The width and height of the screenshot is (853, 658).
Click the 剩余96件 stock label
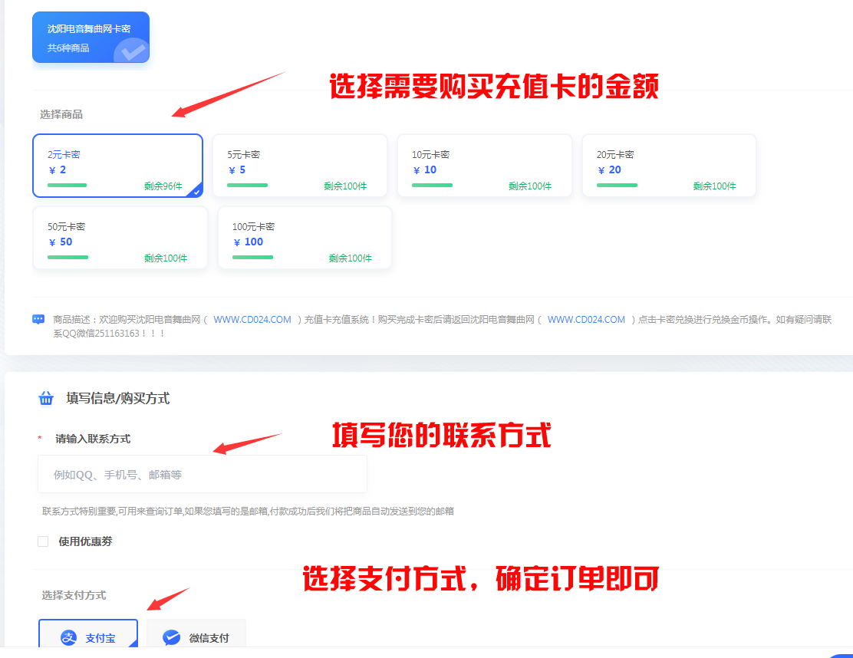(163, 186)
